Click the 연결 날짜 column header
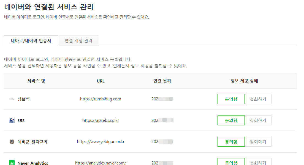The height and width of the screenshot is (165, 304). click(x=162, y=81)
